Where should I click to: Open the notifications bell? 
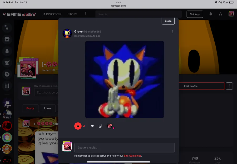211,14
